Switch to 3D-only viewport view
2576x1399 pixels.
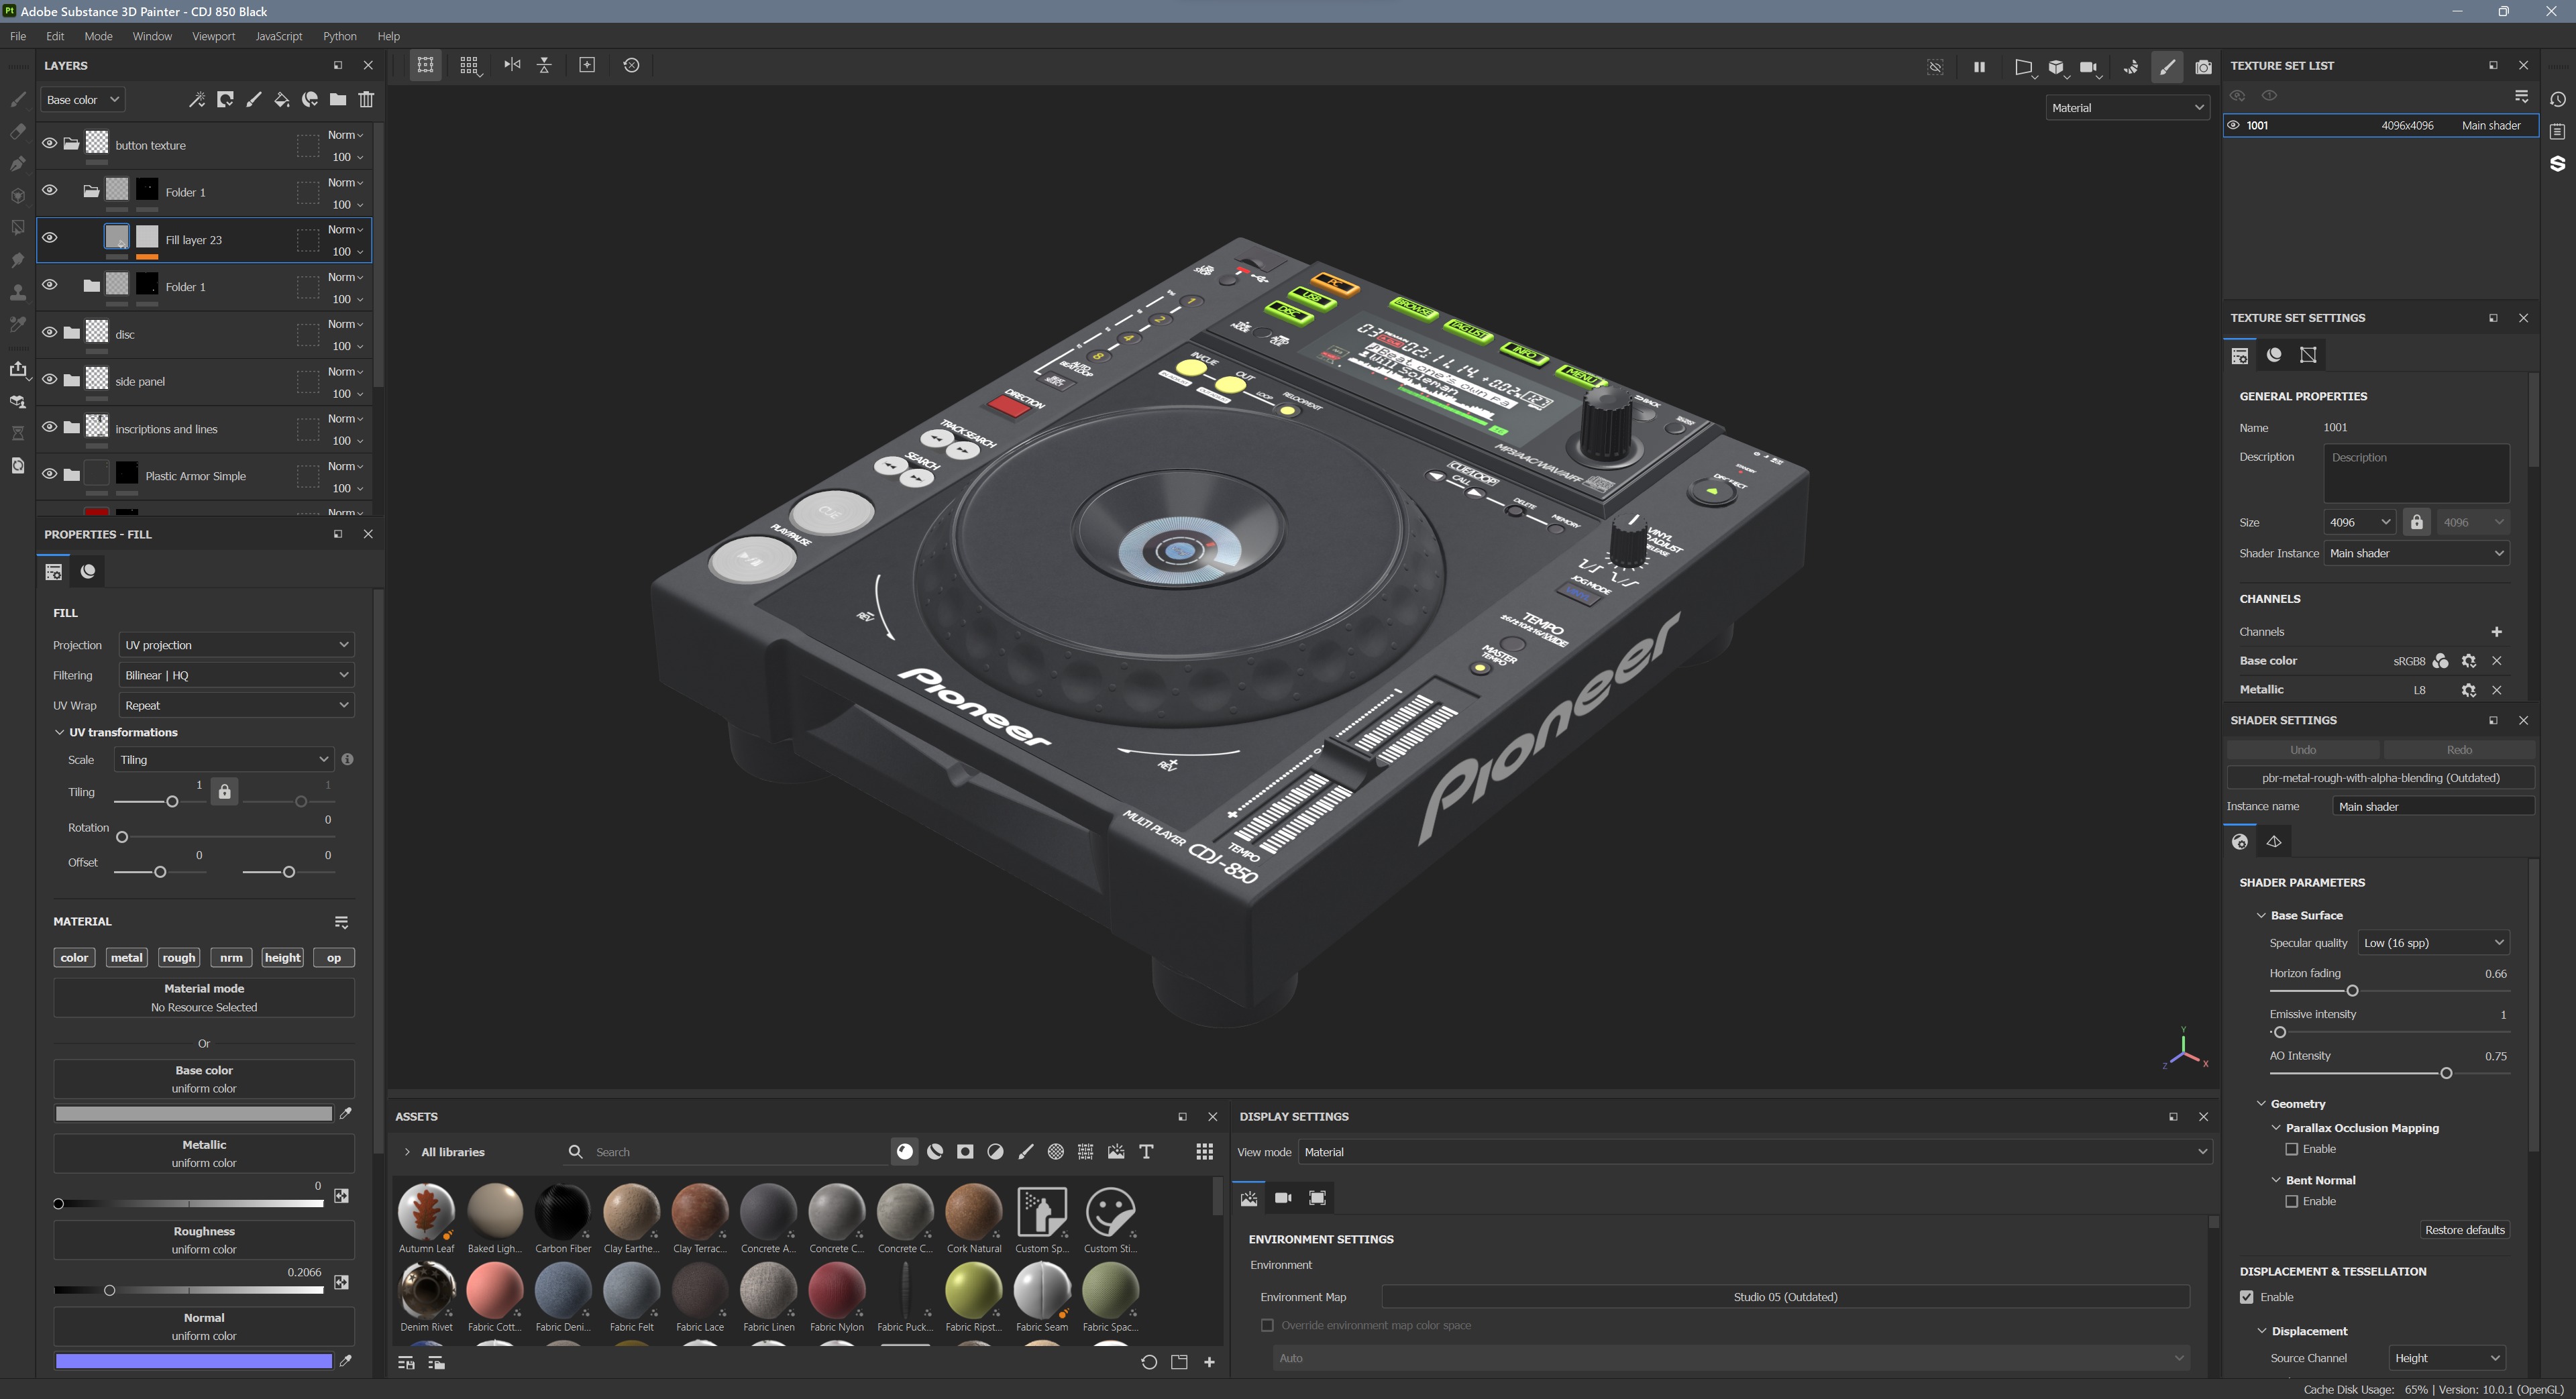2056,67
